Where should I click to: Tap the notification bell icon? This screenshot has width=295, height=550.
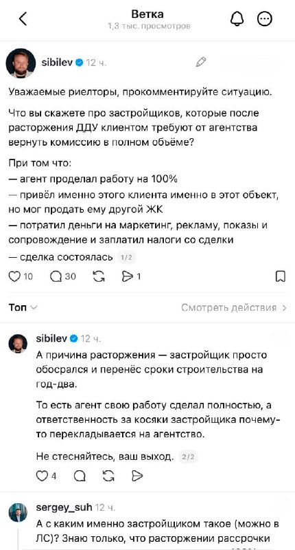point(237,19)
